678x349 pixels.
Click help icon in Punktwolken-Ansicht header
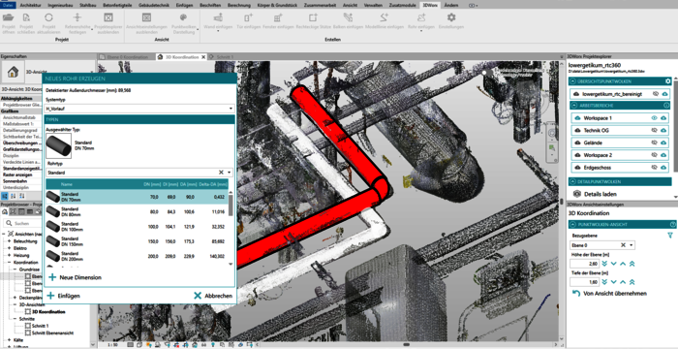pos(672,224)
